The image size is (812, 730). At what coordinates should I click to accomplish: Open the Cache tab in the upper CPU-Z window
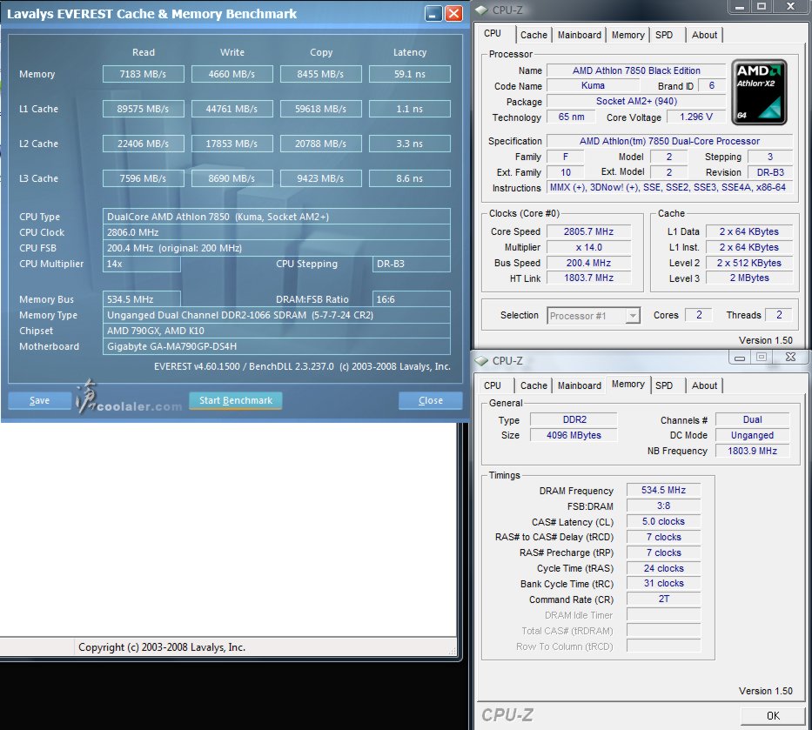534,35
